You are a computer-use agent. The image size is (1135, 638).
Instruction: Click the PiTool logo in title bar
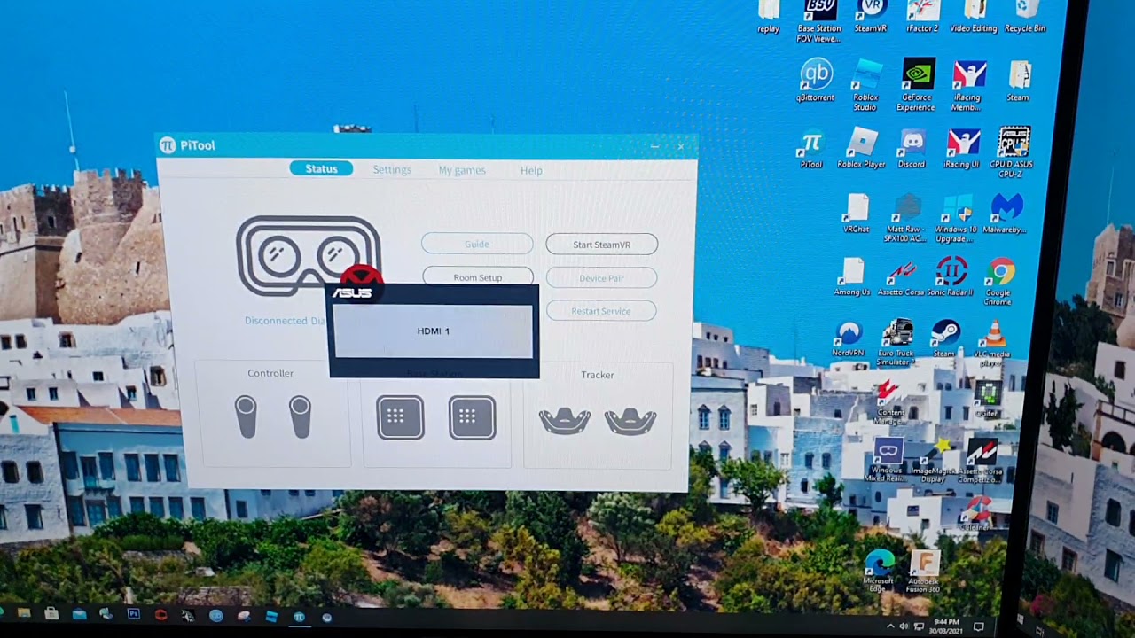(167, 145)
